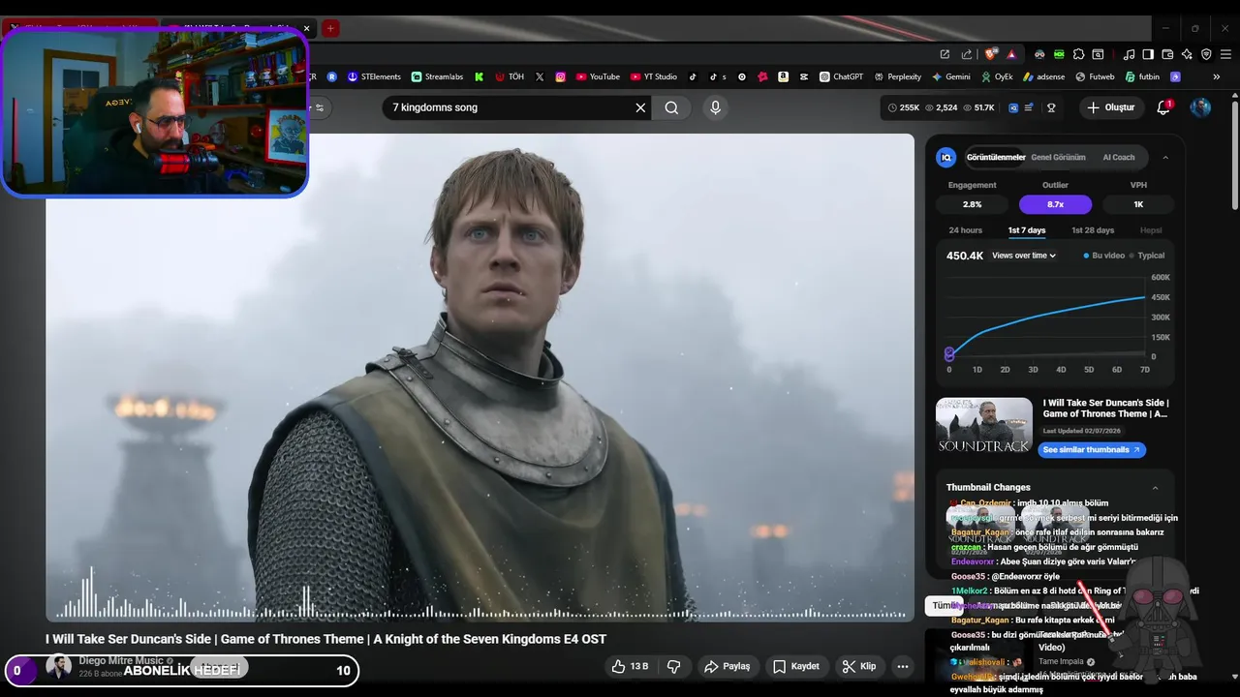Open the futbin bookmark
Image resolution: width=1240 pixels, height=697 pixels.
(x=1142, y=76)
